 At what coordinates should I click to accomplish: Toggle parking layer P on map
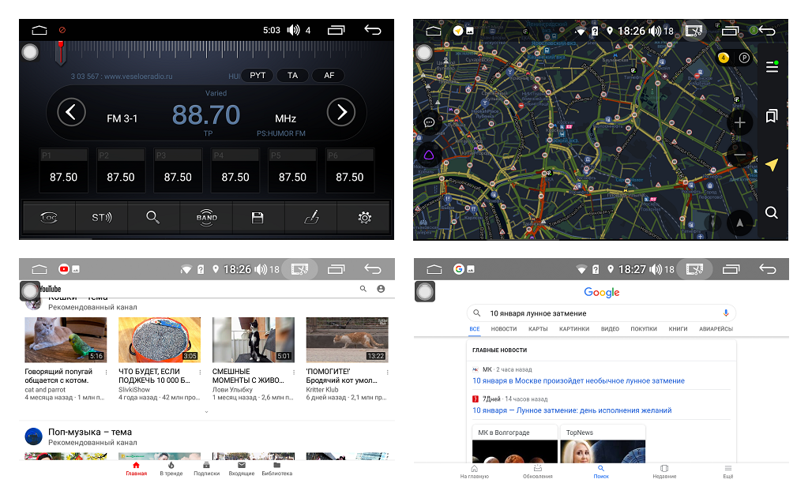pos(744,58)
